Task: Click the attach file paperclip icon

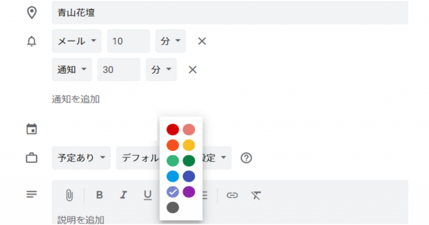Action: coord(70,195)
